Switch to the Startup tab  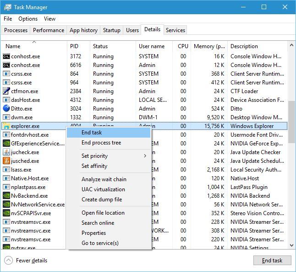pos(111,30)
